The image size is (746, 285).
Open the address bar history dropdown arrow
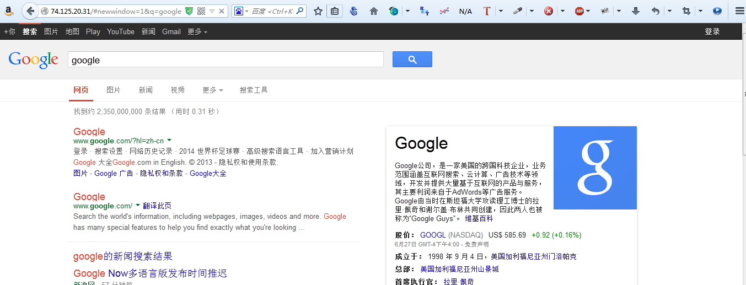(x=212, y=11)
